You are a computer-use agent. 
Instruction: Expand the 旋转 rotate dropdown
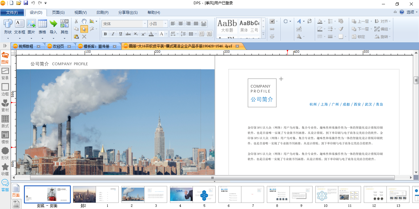click(390, 37)
